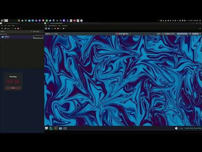Open File menu in Virtual Machine Manager

tap(2, 26)
